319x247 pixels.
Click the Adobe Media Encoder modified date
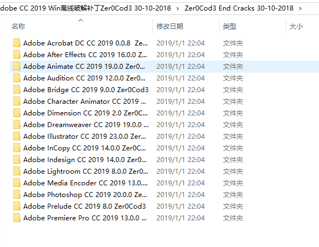coord(180,183)
